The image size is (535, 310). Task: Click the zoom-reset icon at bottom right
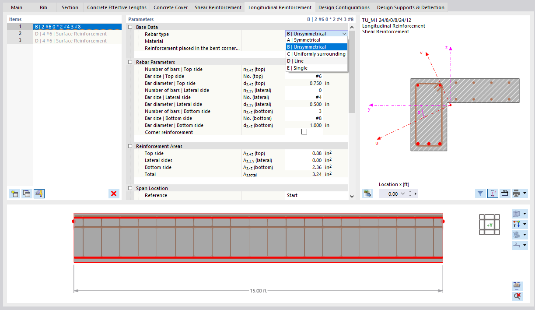coord(517,296)
